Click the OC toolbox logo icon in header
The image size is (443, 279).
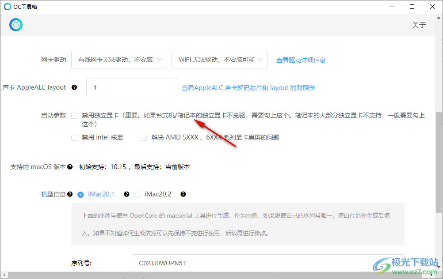tap(16, 25)
